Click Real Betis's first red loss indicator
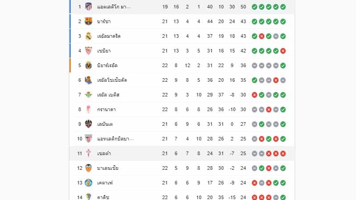This screenshot has width=356, height=200. (255, 95)
